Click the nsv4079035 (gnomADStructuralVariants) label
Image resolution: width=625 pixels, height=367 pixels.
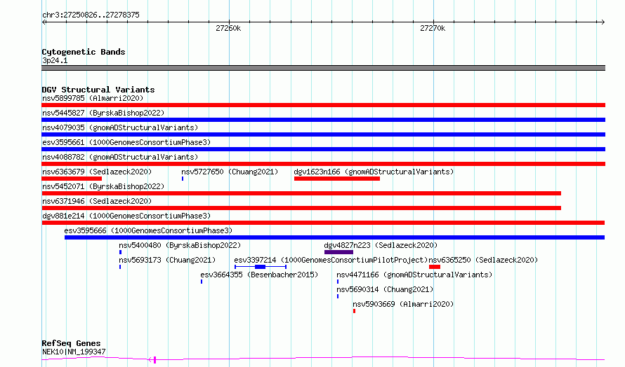[120, 127]
